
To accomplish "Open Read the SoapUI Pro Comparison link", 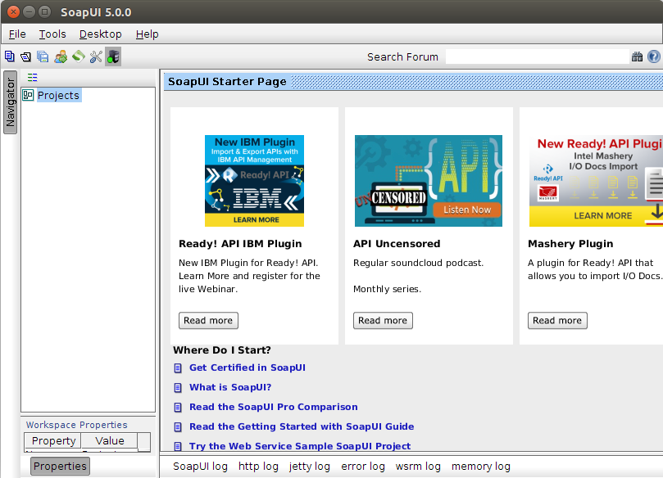I will coord(274,407).
